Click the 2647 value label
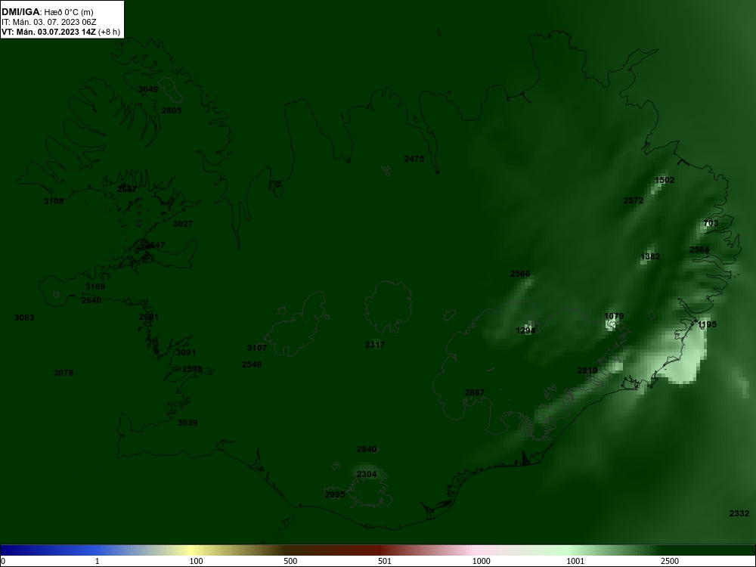 click(x=155, y=245)
